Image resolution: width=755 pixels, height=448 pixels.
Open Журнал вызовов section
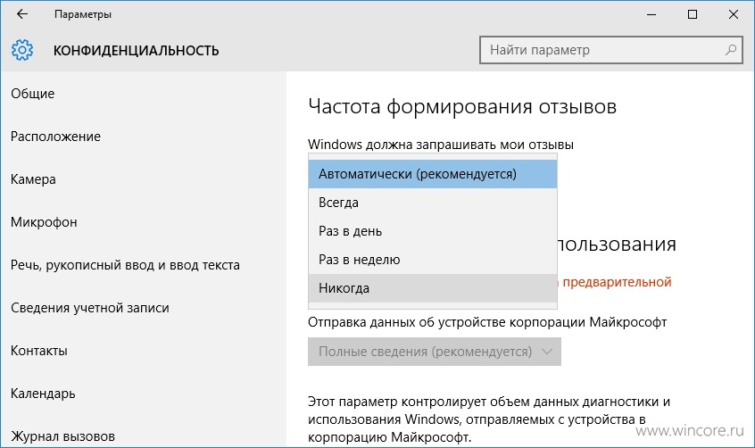[x=62, y=436]
